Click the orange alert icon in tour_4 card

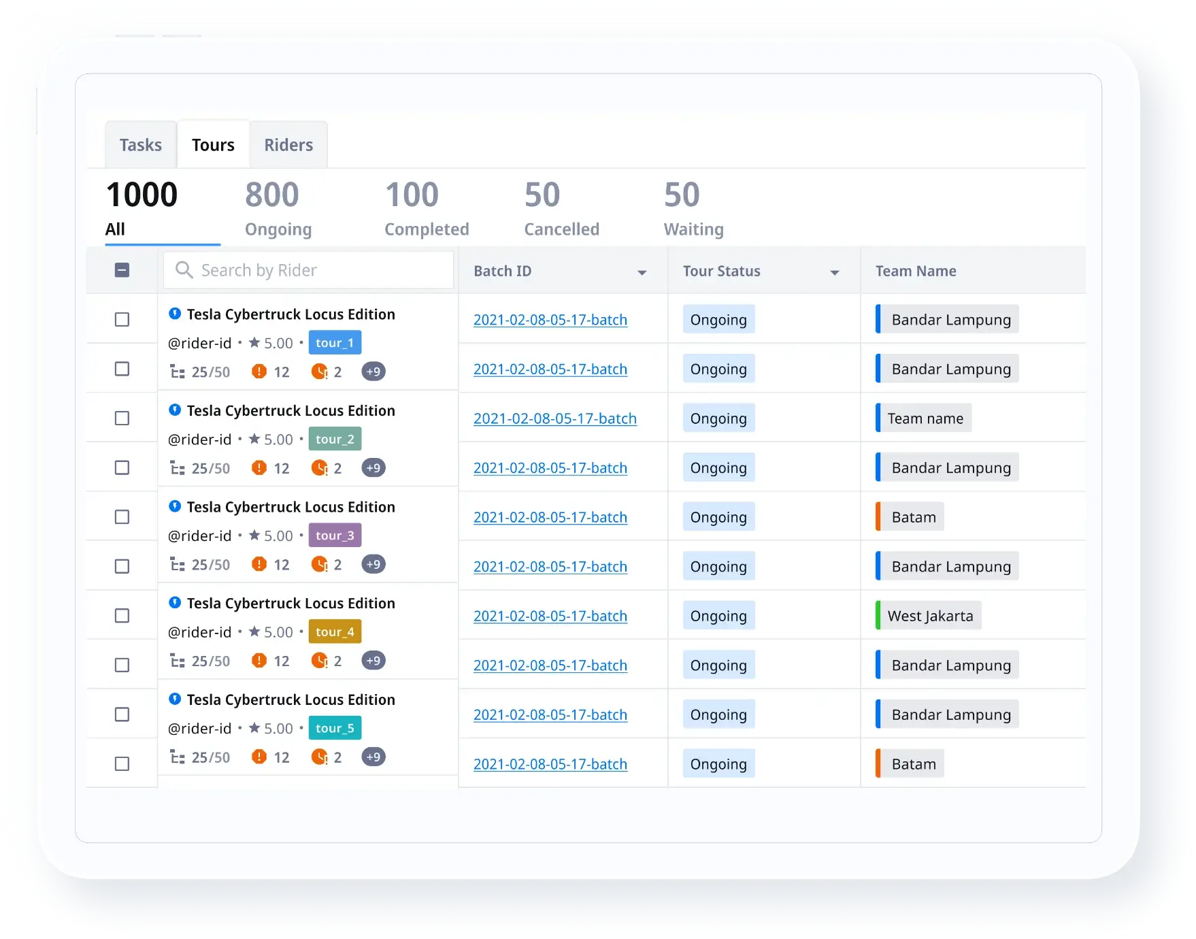coord(259,661)
